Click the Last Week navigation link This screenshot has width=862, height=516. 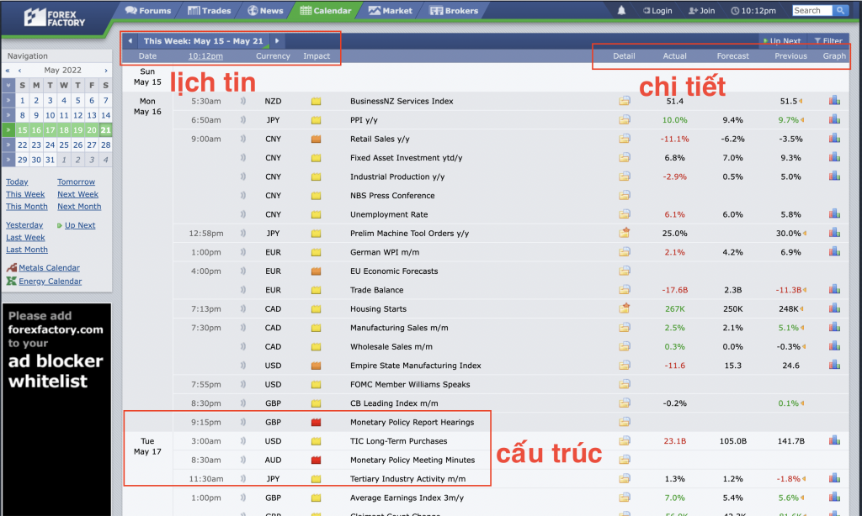(x=25, y=237)
